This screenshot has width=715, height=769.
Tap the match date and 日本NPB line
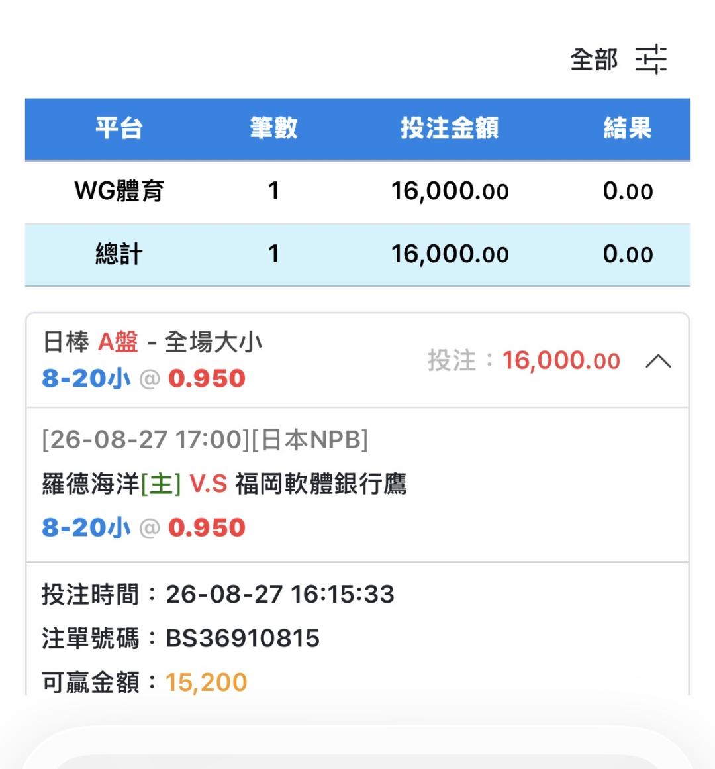(205, 439)
